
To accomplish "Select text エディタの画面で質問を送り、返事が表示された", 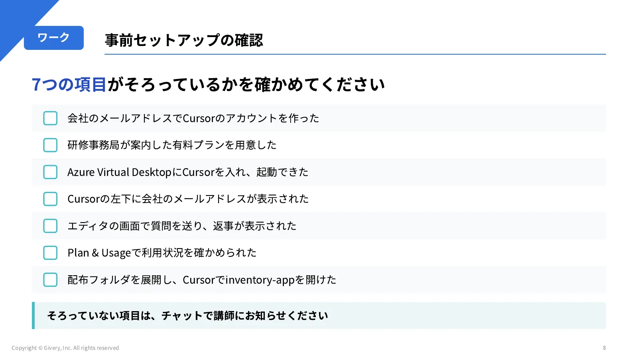I will [x=182, y=226].
